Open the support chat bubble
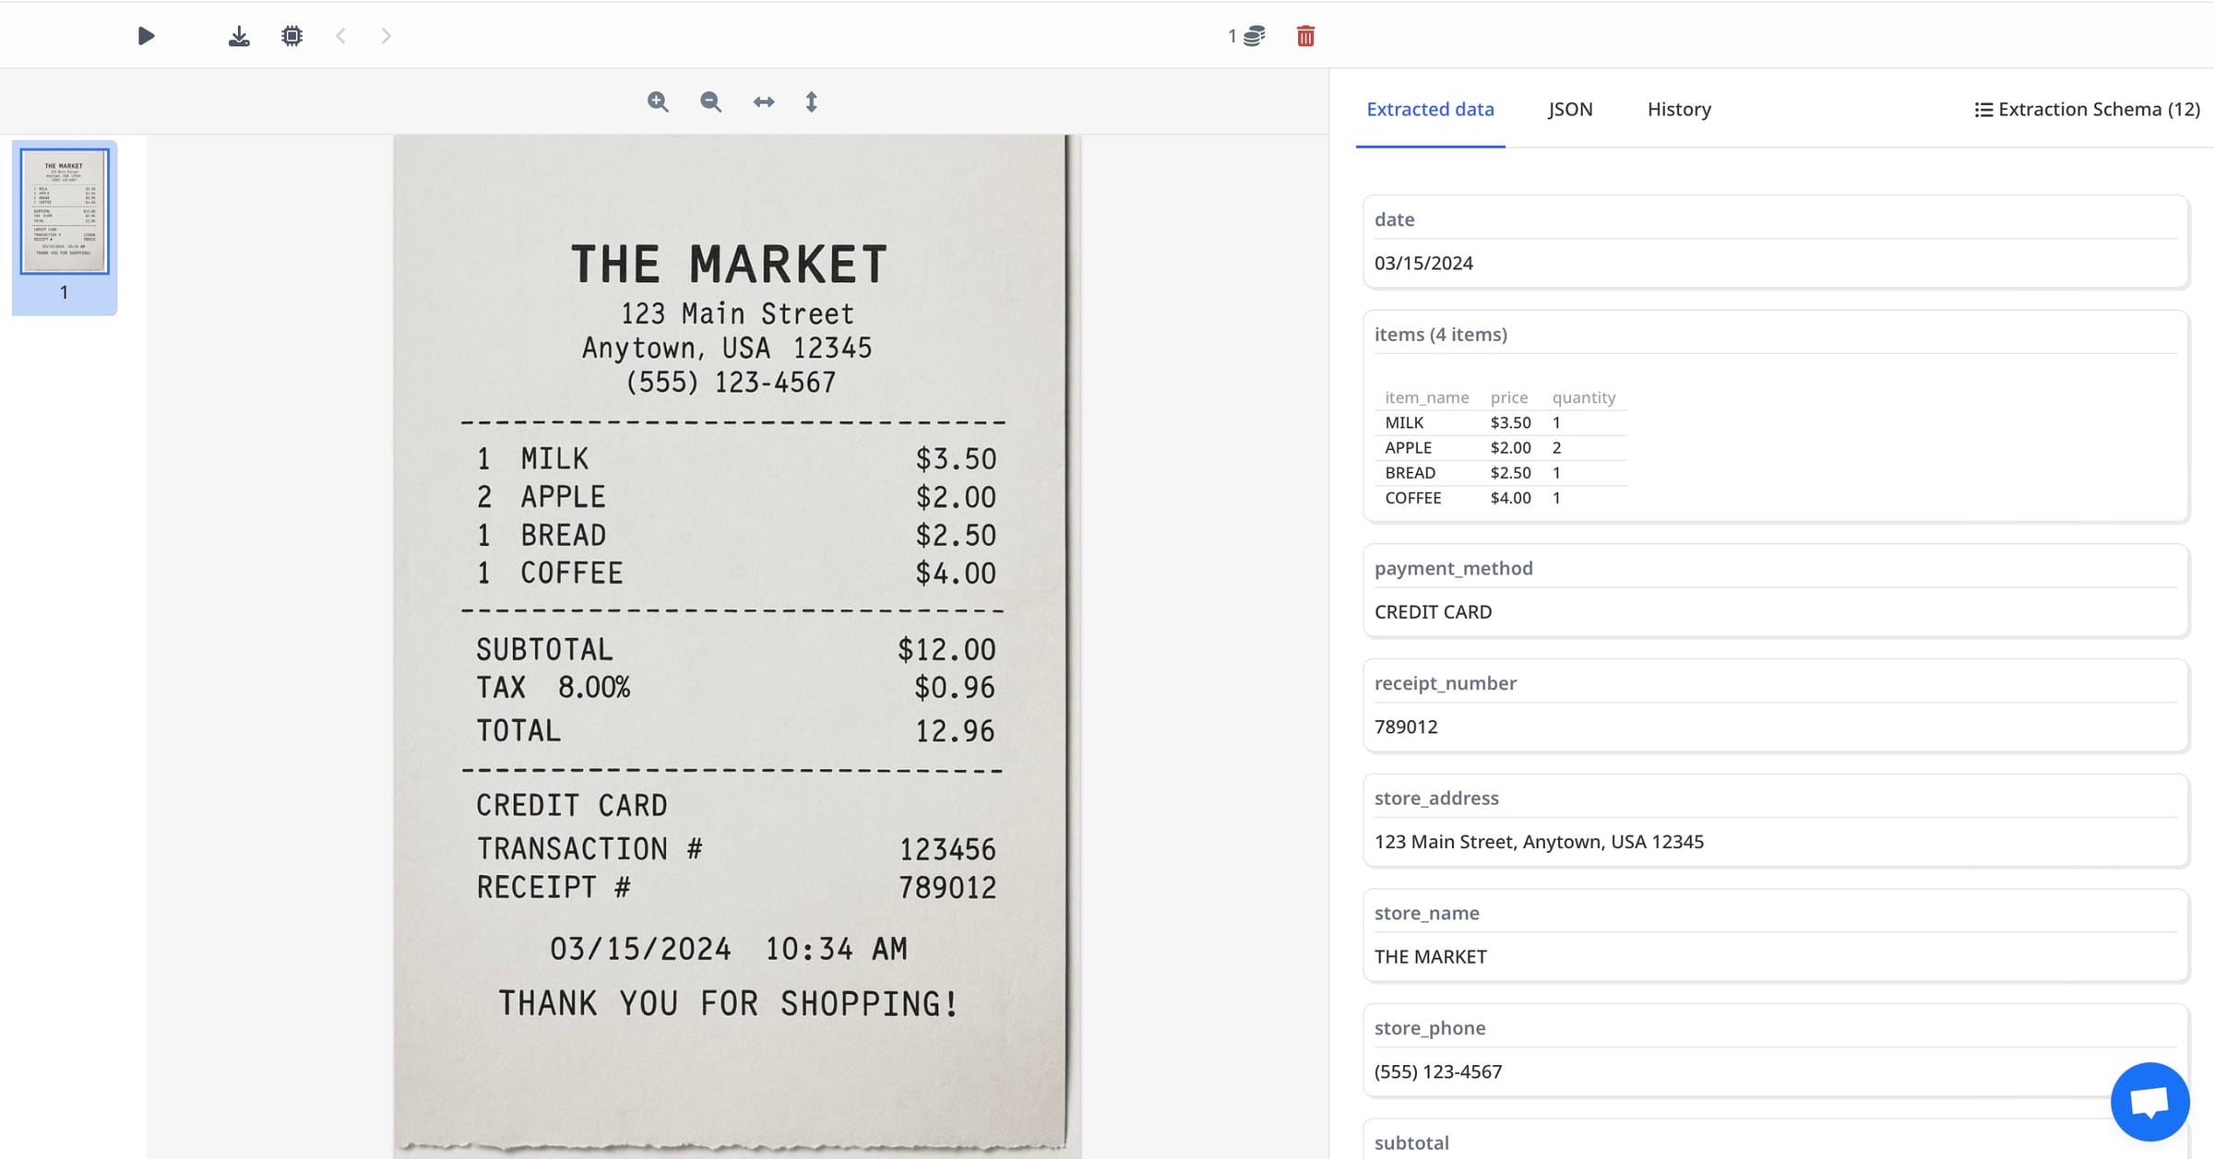Screen dimensions: 2214x1159 click(2149, 1100)
